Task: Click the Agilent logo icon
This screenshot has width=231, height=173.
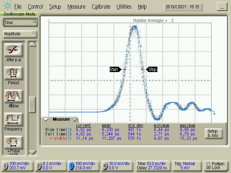Action: (x=7, y=6)
